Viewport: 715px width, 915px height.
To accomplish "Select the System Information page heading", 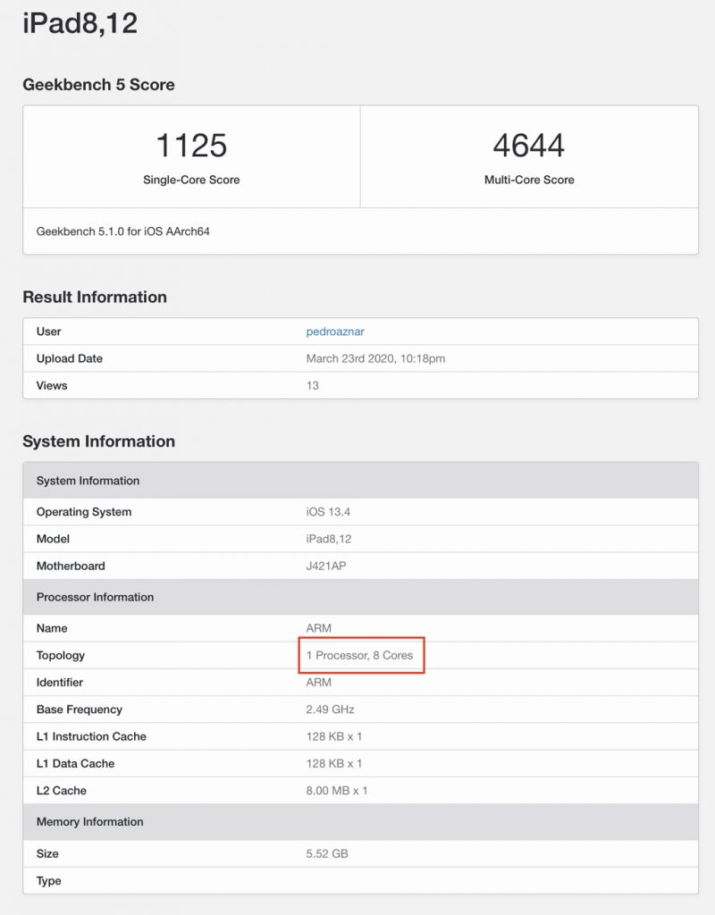I will point(98,441).
